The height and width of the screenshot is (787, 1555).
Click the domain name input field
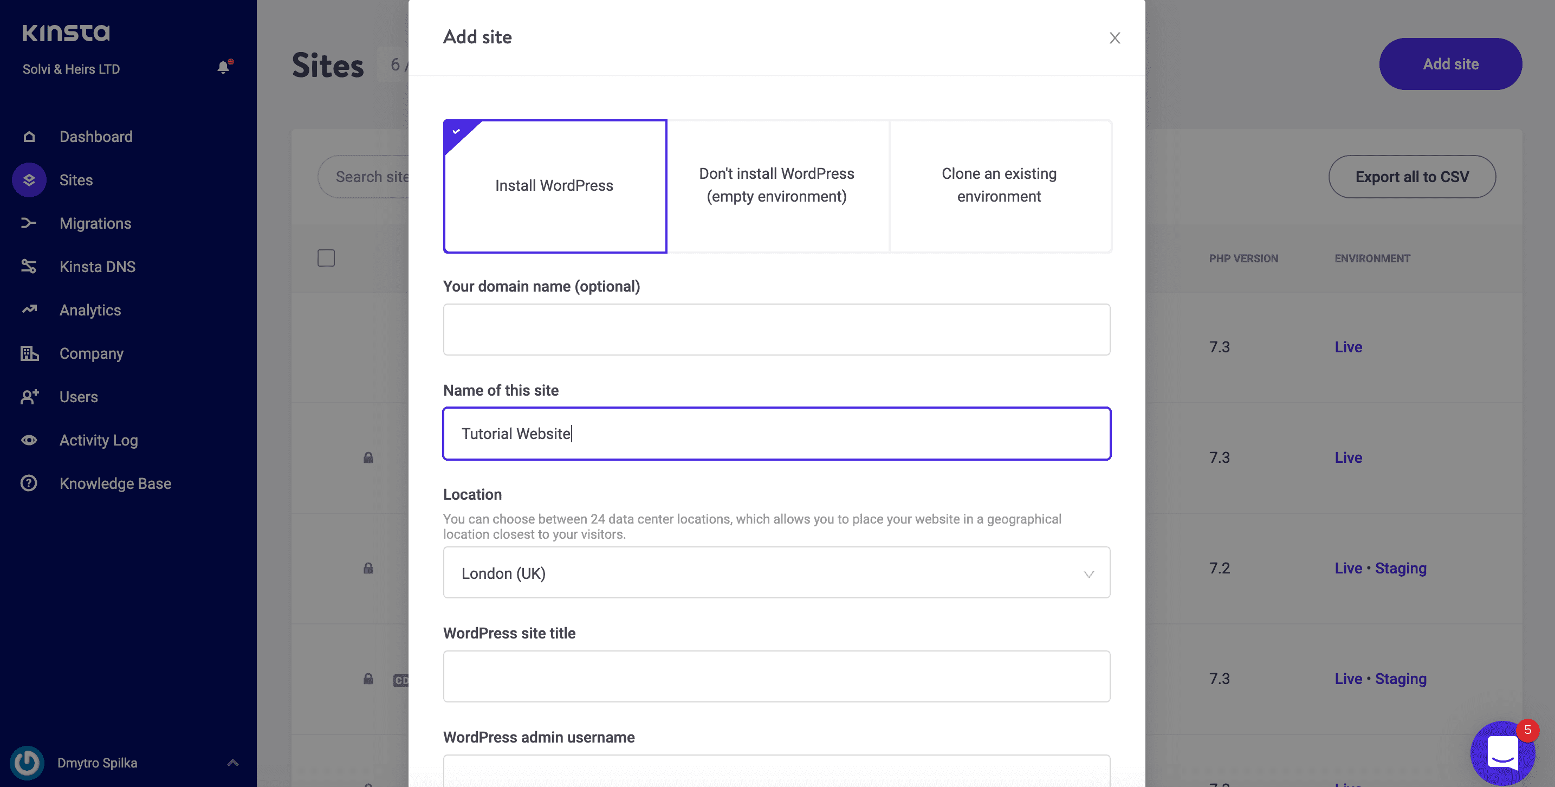pos(777,329)
